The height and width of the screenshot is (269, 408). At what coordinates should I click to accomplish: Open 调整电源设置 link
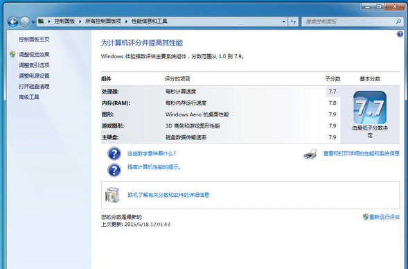[34, 76]
